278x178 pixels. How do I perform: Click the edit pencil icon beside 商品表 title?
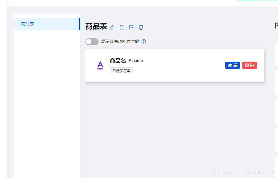[112, 27]
